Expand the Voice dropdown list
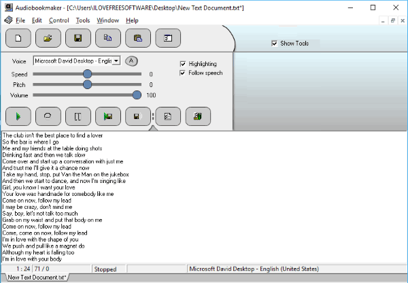The image size is (408, 283). [x=116, y=61]
